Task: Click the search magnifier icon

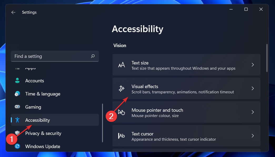Action: (x=93, y=56)
